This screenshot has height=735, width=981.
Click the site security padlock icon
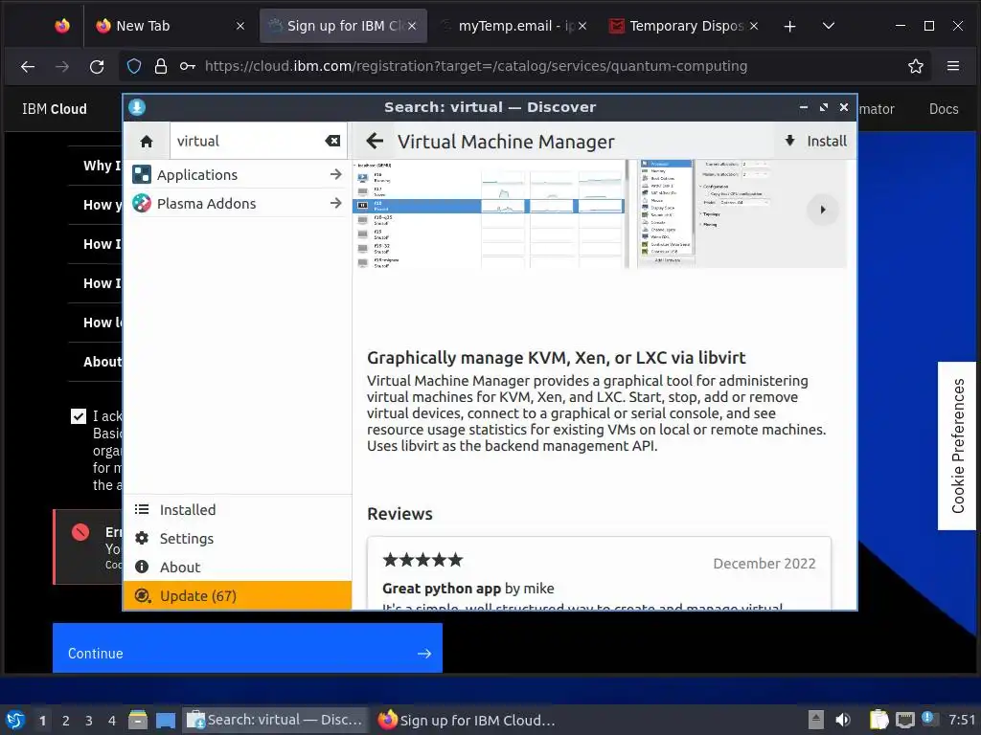point(161,66)
